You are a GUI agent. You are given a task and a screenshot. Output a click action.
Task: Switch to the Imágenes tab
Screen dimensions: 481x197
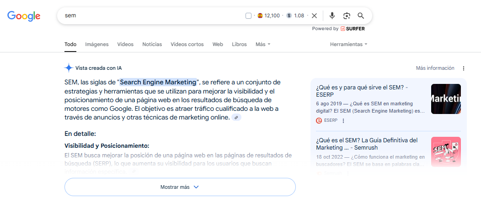[97, 44]
